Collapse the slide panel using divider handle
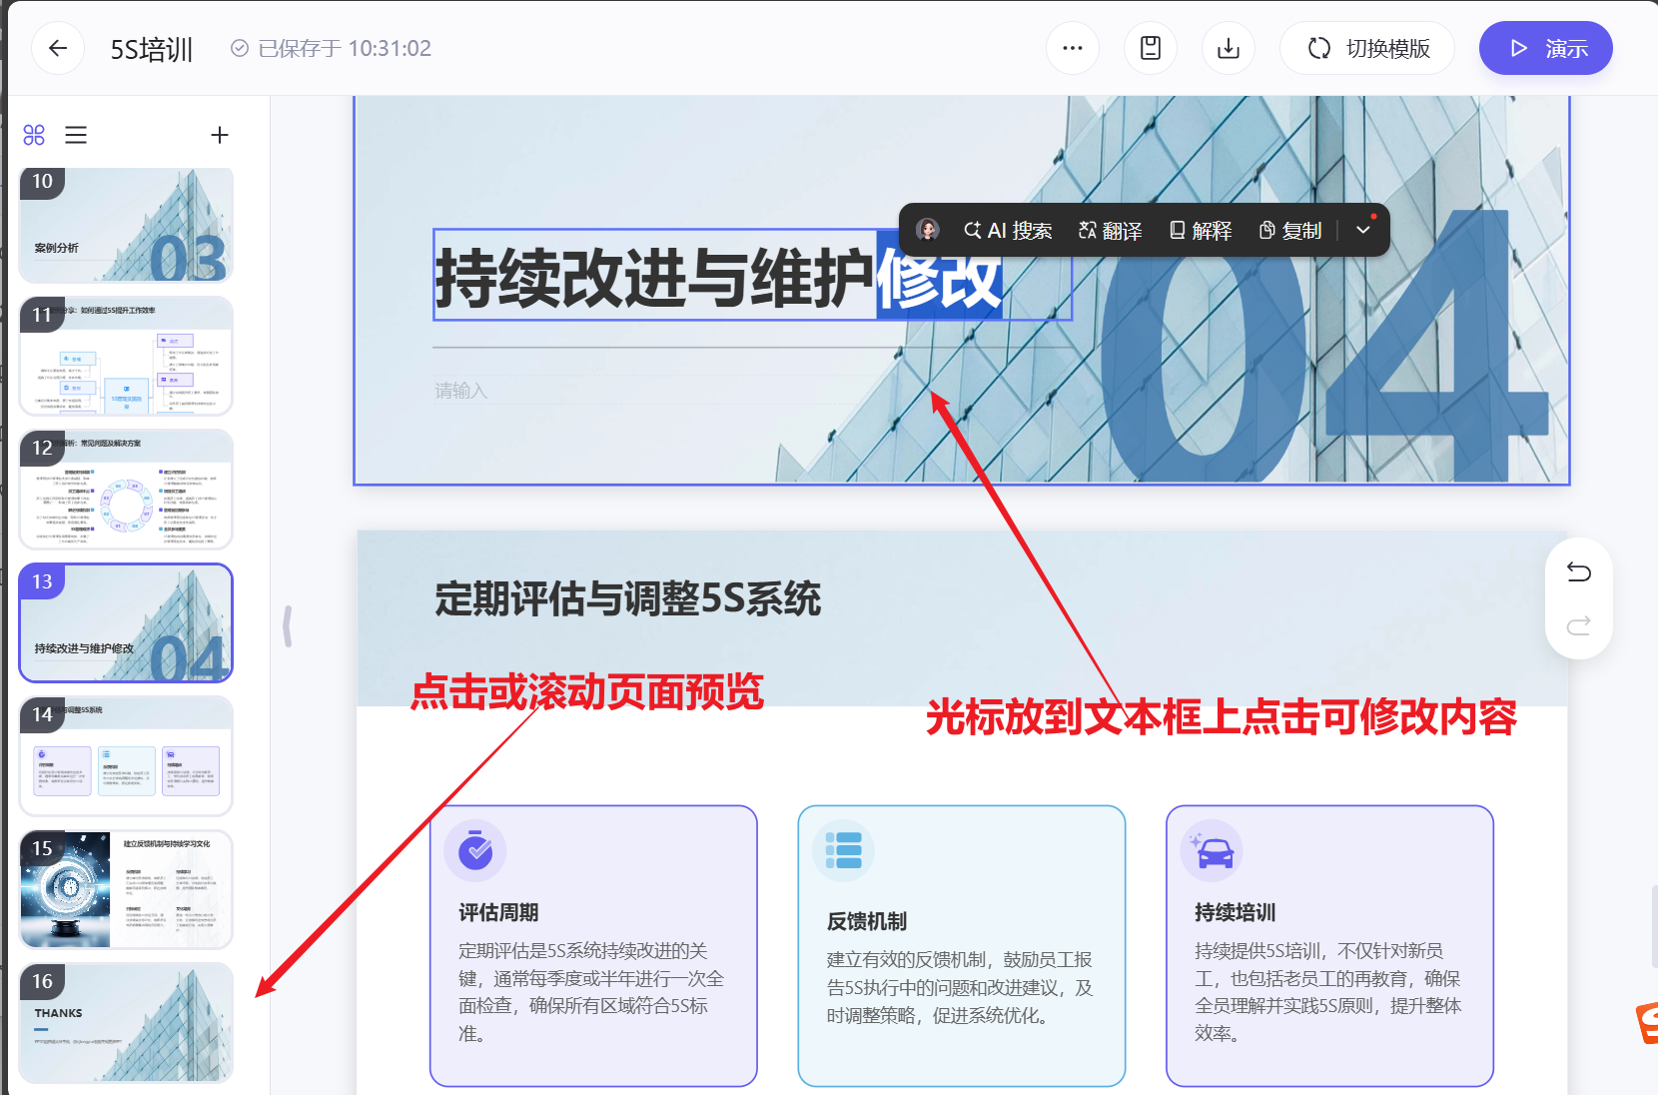This screenshot has width=1658, height=1095. click(288, 626)
